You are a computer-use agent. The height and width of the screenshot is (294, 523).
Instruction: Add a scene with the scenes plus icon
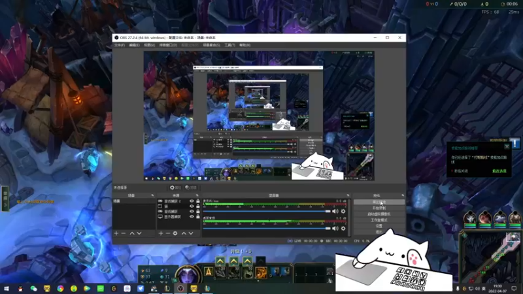(x=116, y=233)
